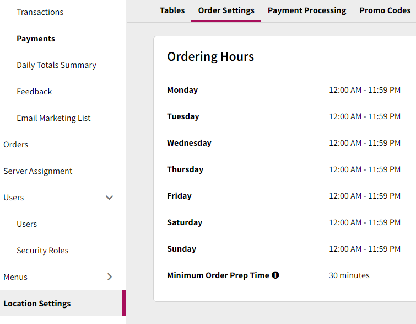Open Payments in the sidebar

(36, 39)
